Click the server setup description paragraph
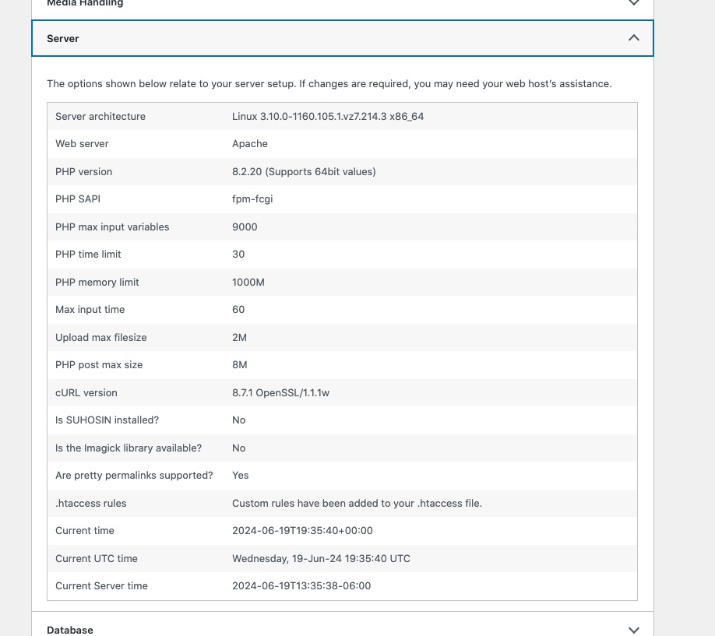Viewport: 715px width, 636px height. [x=329, y=84]
